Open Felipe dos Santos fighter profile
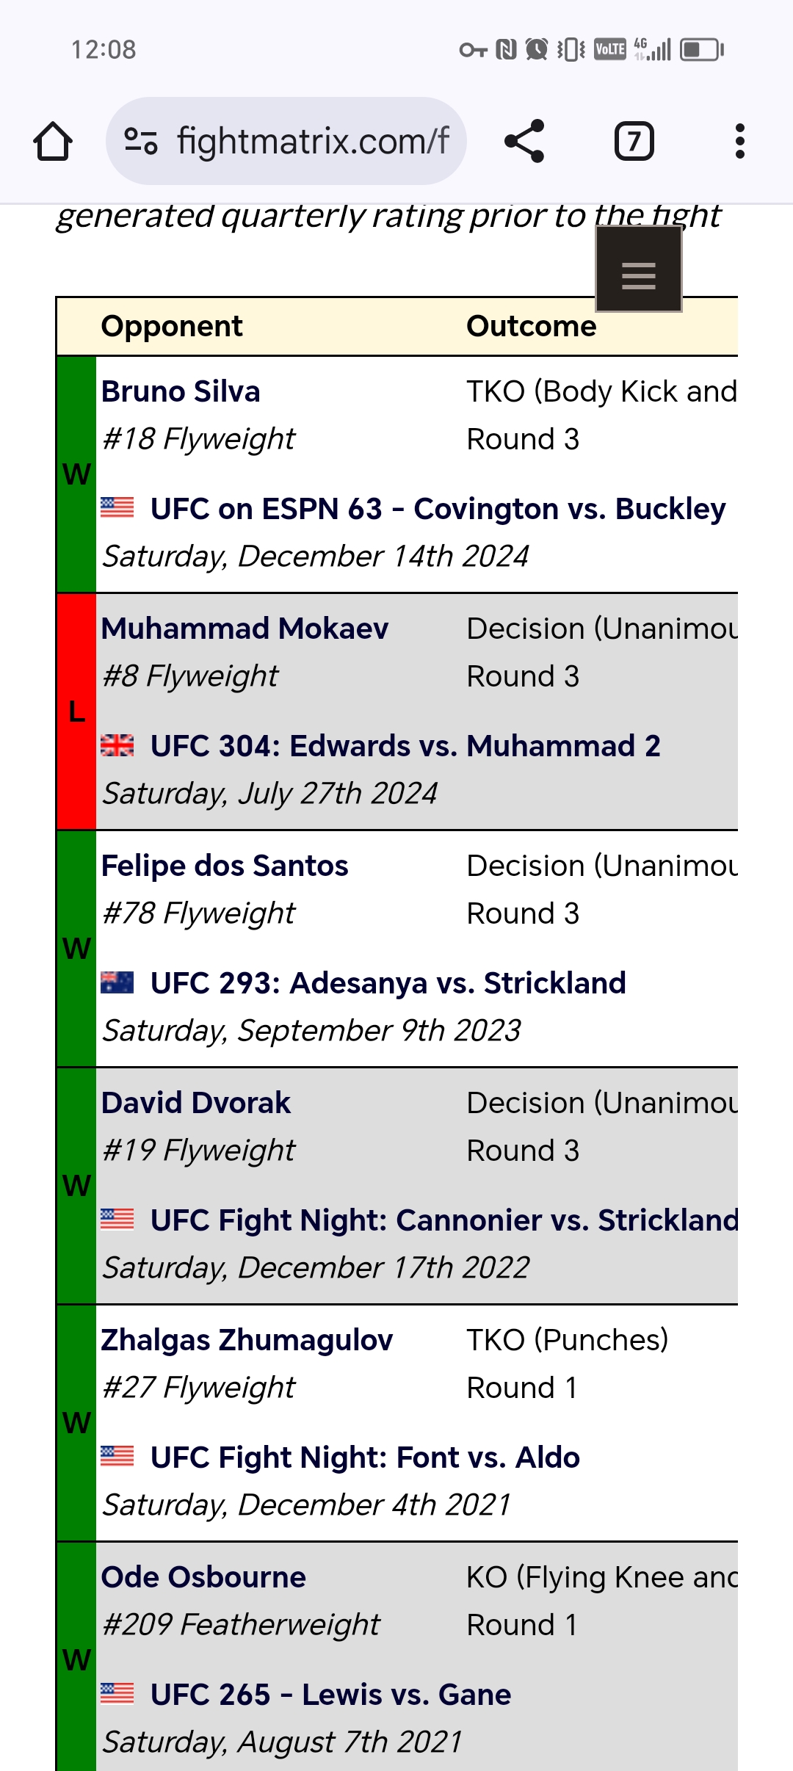 (x=225, y=866)
